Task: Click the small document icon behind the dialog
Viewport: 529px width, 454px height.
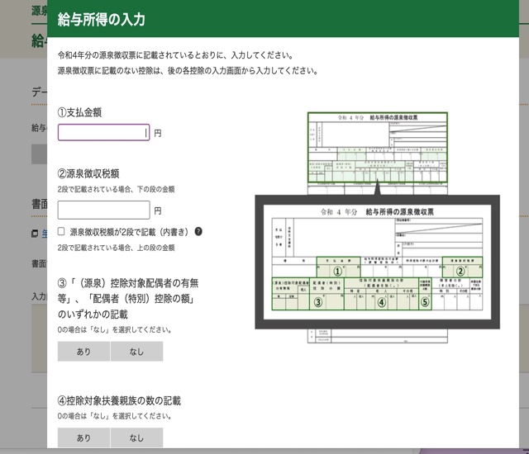Action: [35, 234]
